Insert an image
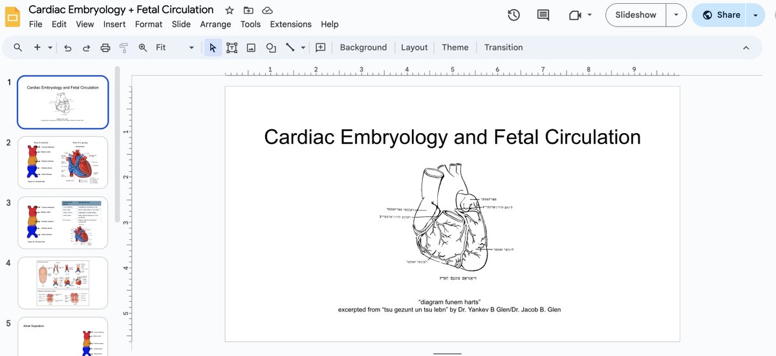The width and height of the screenshot is (776, 356). coord(251,47)
